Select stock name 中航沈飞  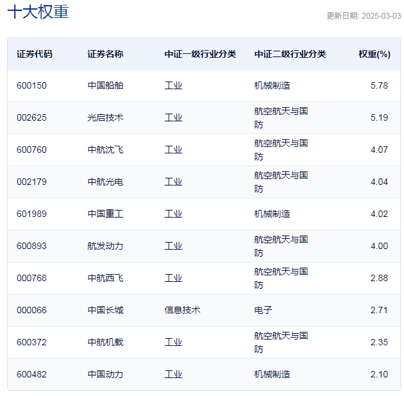[105, 150]
